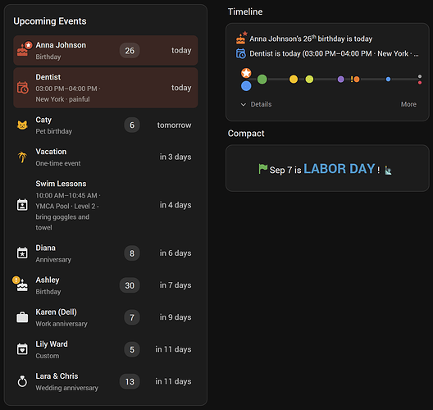This screenshot has height=410, width=433.
Task: Click 'Anna Johnson's 26th birthday is today' text
Action: [311, 39]
